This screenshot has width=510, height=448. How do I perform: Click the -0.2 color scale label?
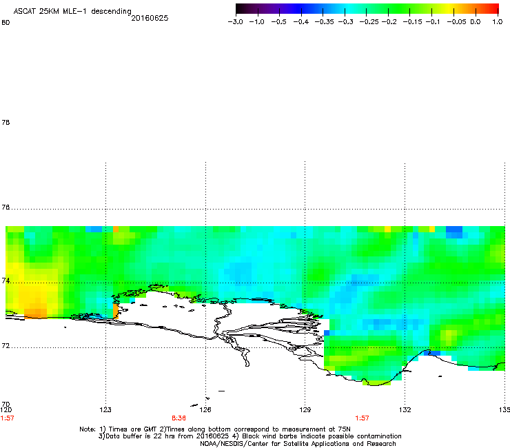[x=389, y=22]
